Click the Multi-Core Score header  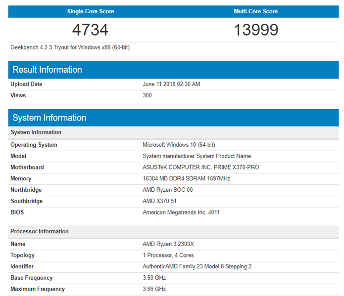(x=255, y=11)
